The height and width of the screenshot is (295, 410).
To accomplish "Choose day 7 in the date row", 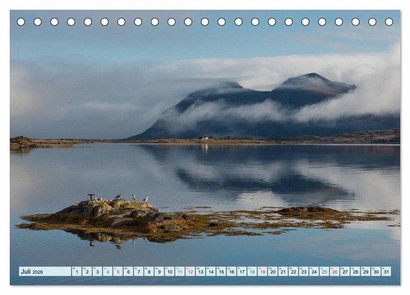I will point(138,271).
